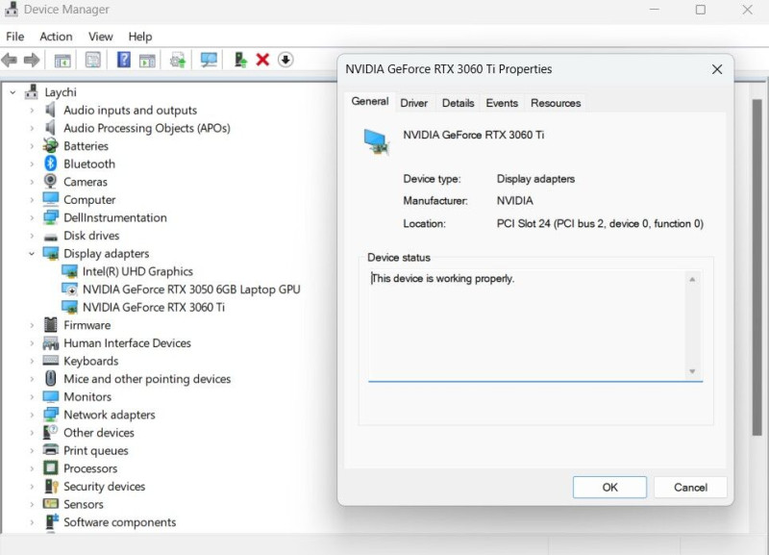The width and height of the screenshot is (769, 555).
Task: Open the File menu
Action: (x=14, y=37)
